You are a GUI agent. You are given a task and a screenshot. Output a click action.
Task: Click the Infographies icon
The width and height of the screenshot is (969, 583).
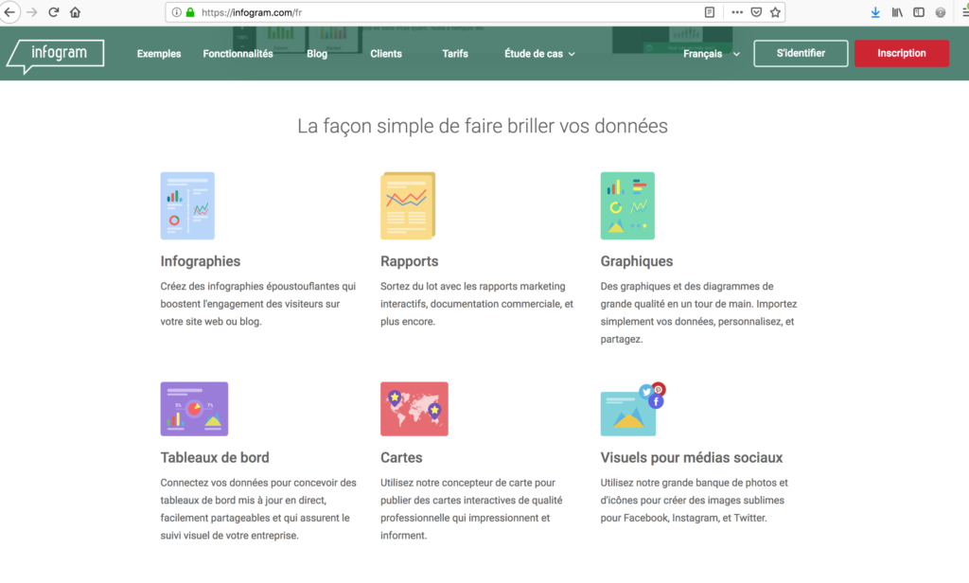click(186, 205)
